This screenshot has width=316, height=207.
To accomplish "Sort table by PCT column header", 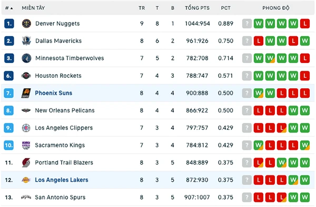I will (x=225, y=8).
